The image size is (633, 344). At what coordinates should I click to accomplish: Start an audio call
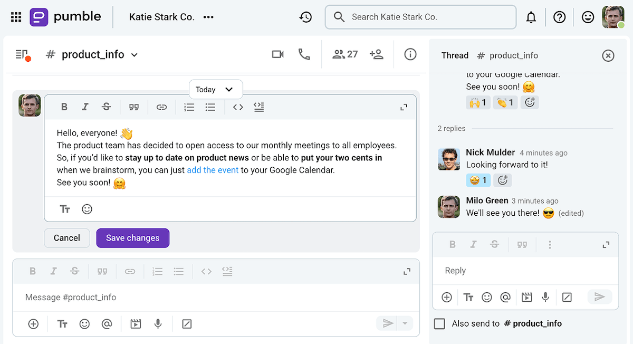click(304, 54)
